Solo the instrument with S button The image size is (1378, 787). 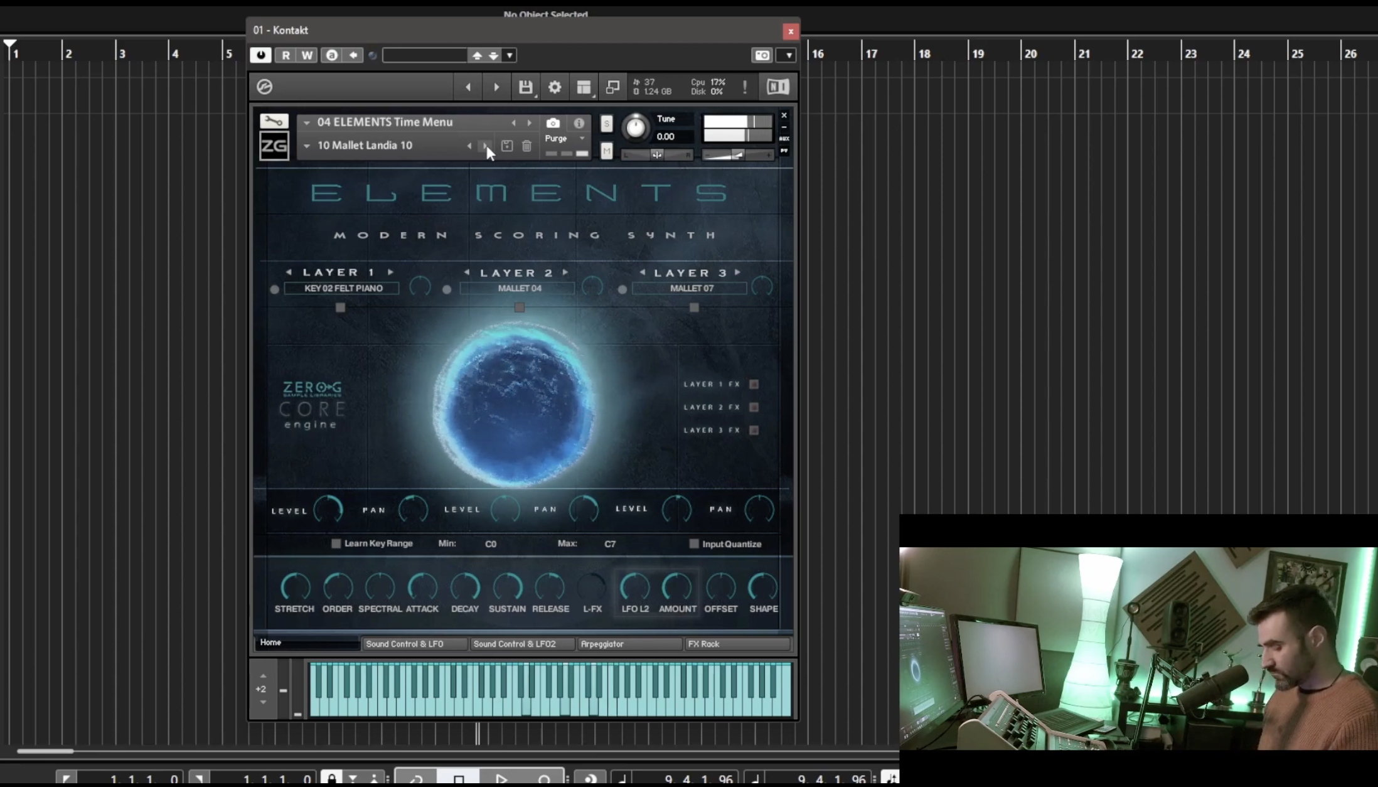606,124
